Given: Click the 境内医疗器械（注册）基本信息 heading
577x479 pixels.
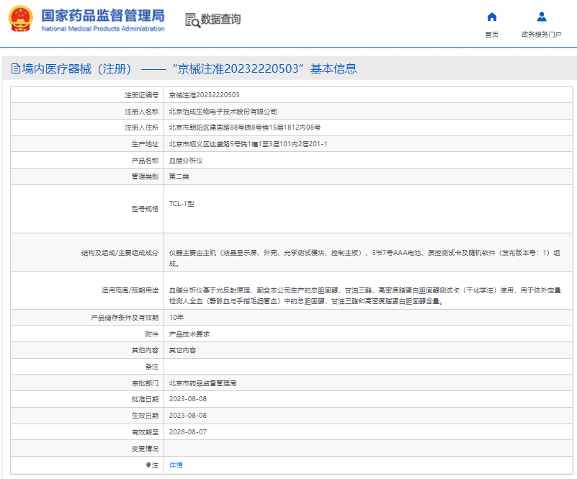Looking at the screenshot, I should (x=189, y=68).
